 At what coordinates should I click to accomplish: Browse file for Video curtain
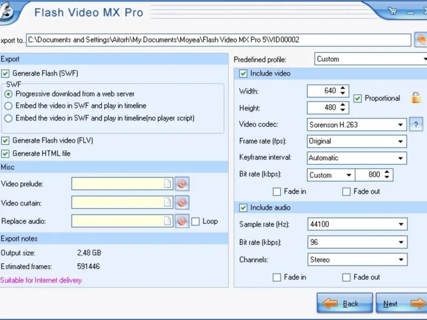(x=168, y=202)
